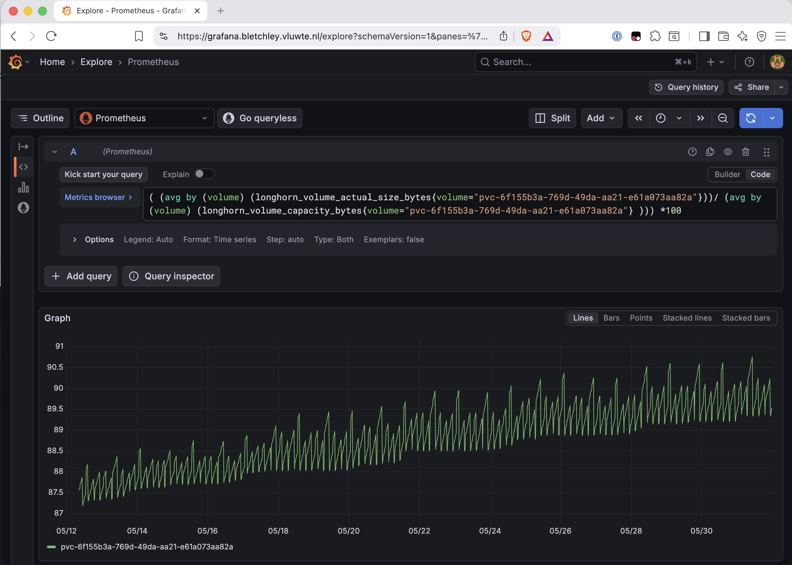Grab the drag handle dots of query A
The height and width of the screenshot is (565, 792).
[x=766, y=152]
